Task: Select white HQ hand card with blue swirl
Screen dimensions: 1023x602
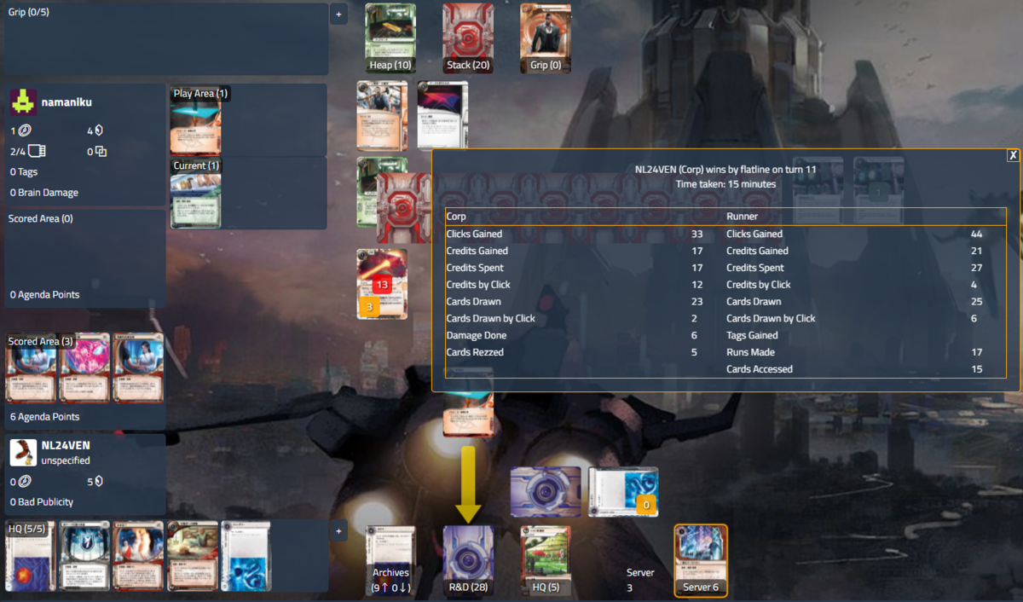Action: click(x=246, y=556)
